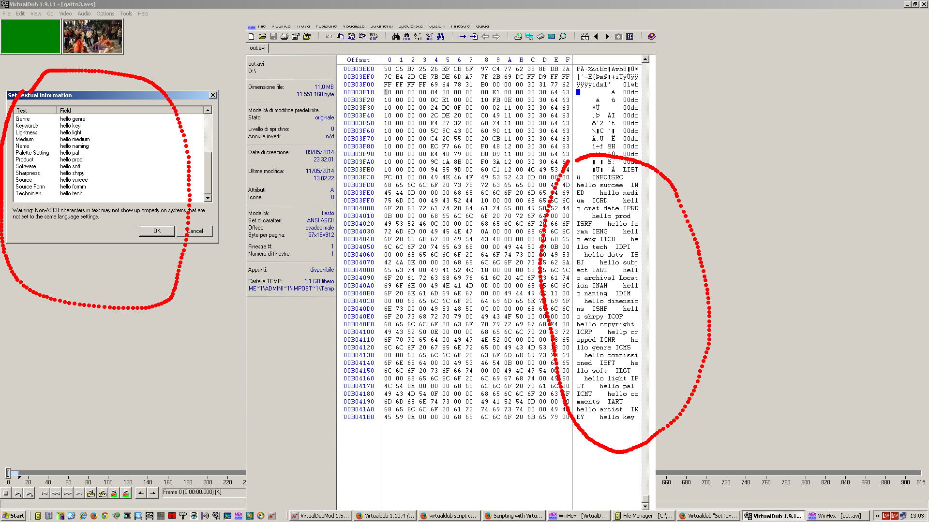Click the Copy block icon in WinHex toolbar

pos(340,36)
